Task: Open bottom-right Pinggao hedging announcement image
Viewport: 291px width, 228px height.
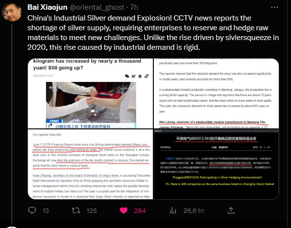Action: pyautogui.click(x=216, y=164)
